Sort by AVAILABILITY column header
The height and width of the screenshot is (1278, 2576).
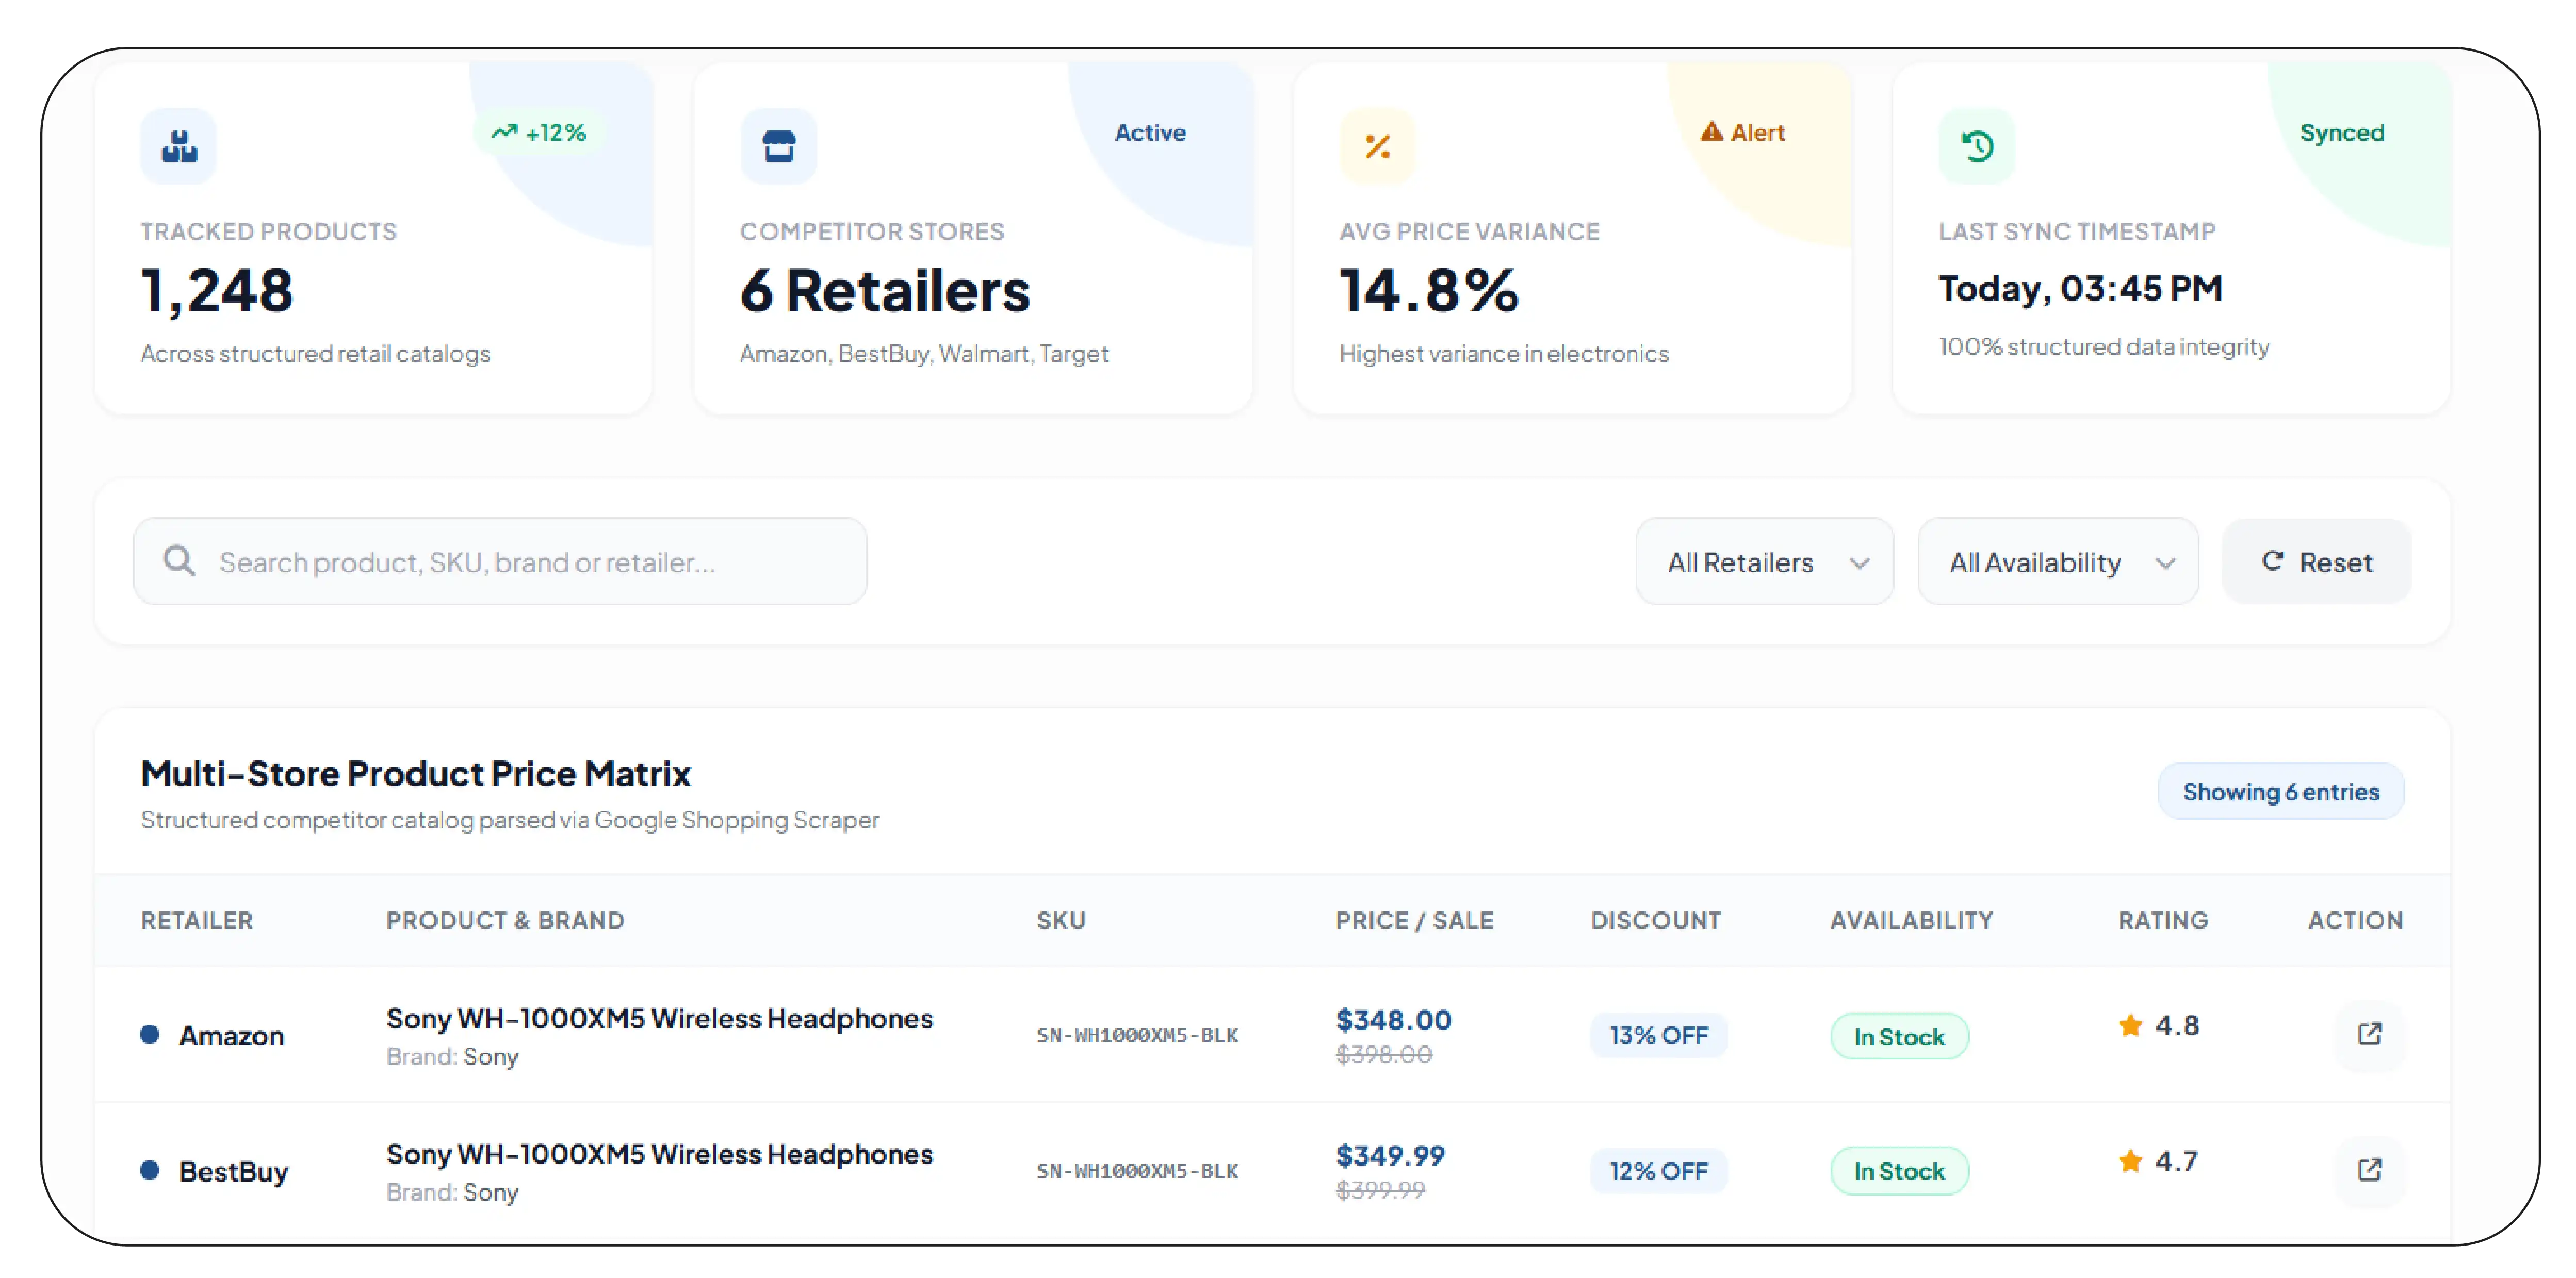point(1911,920)
